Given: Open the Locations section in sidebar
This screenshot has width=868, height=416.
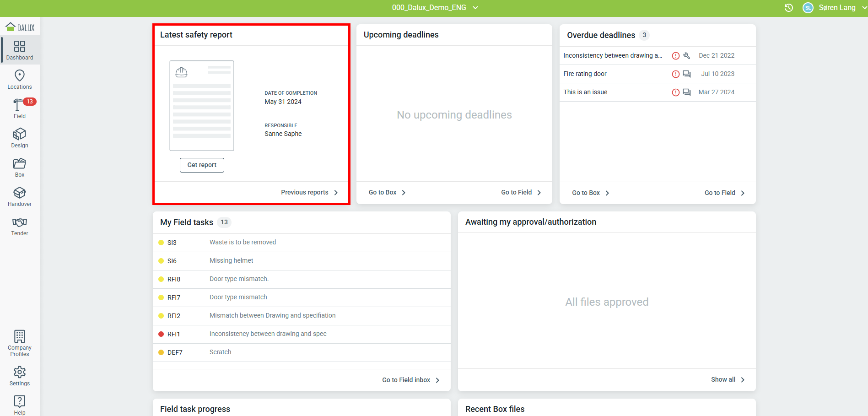Looking at the screenshot, I should click(20, 80).
